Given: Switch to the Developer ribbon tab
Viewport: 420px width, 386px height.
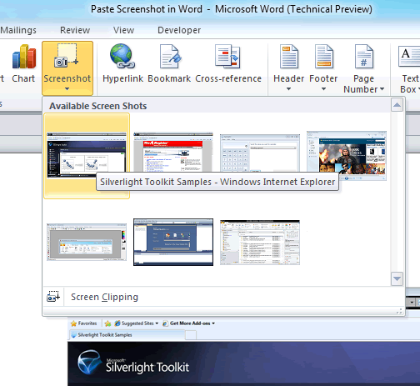Looking at the screenshot, I should (x=179, y=30).
